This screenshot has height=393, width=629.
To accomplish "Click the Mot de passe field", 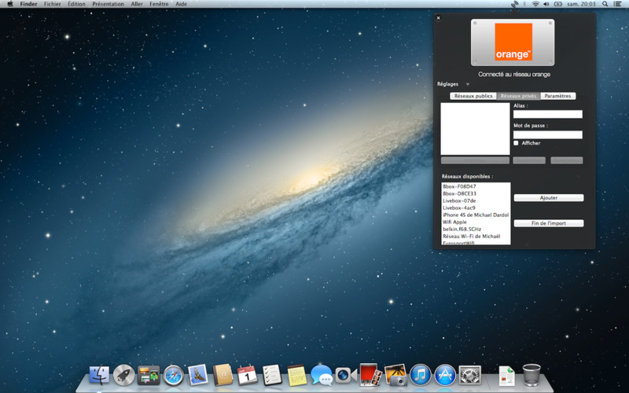I will [547, 134].
